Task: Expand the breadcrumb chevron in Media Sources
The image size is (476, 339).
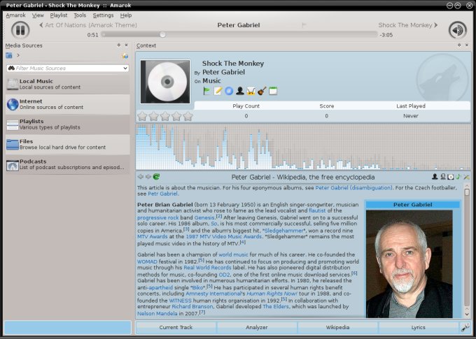Action: 18,55
